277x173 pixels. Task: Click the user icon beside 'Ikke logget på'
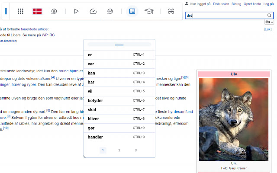tap(187, 3)
